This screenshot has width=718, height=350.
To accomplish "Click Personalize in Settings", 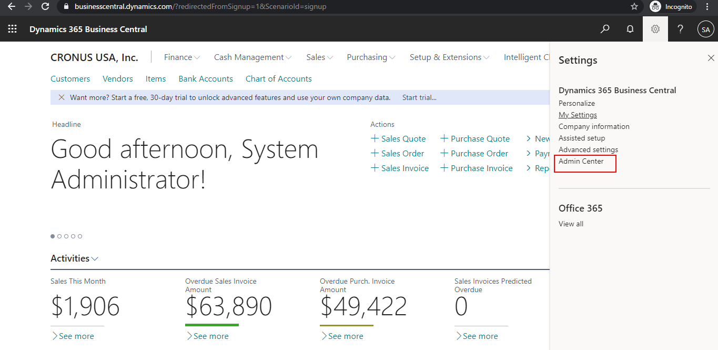I will 577,103.
